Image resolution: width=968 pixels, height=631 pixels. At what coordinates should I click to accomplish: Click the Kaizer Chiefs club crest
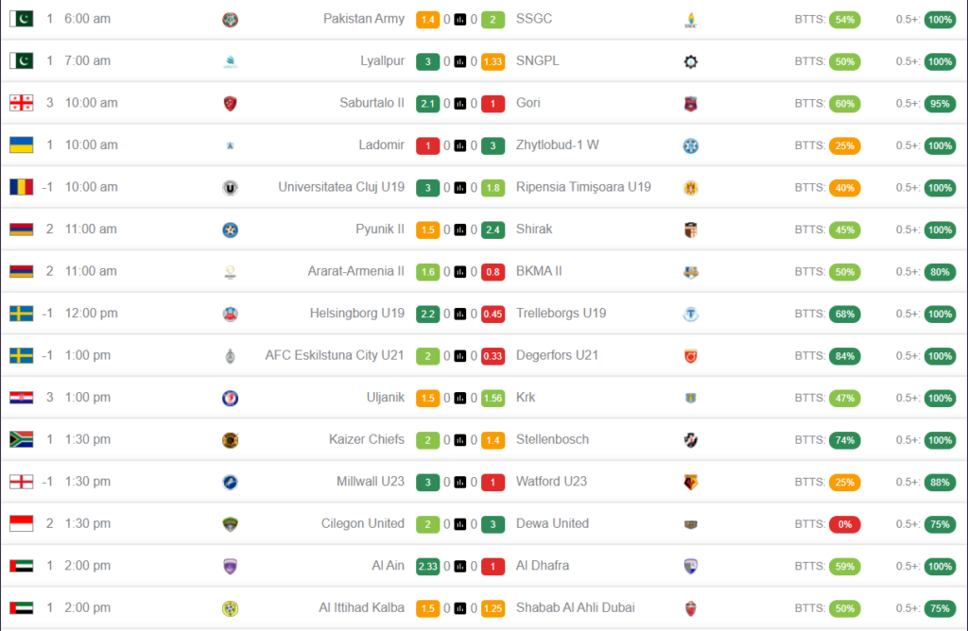[231, 440]
